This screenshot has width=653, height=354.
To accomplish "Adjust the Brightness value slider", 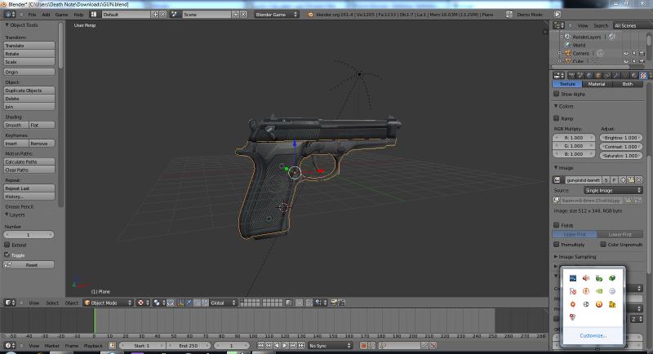I will (620, 137).
